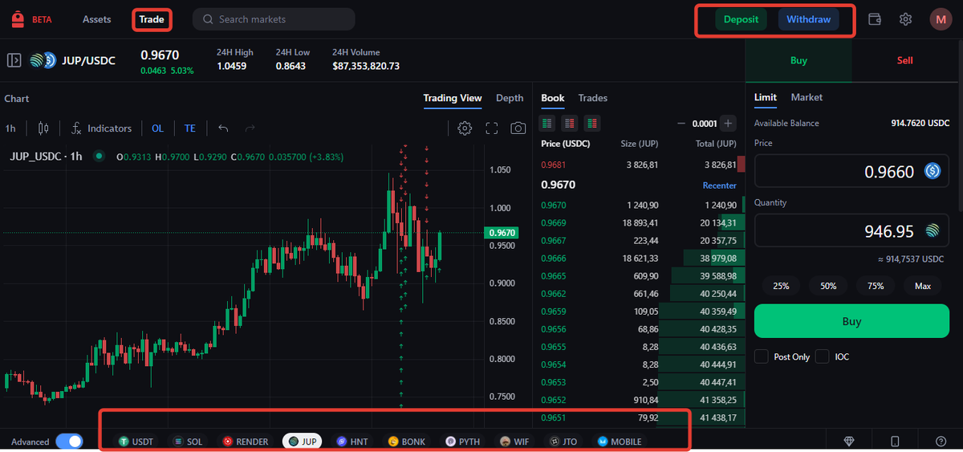The height and width of the screenshot is (452, 963).
Task: Open Indicators in chart toolbar
Action: pos(102,128)
